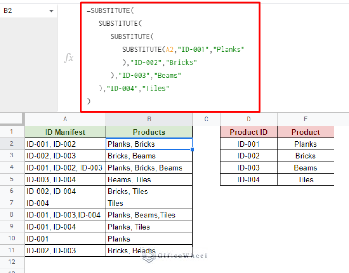Screen dimensions: 349x273
Task: Click the select-all corner box
Action: tap(11, 119)
